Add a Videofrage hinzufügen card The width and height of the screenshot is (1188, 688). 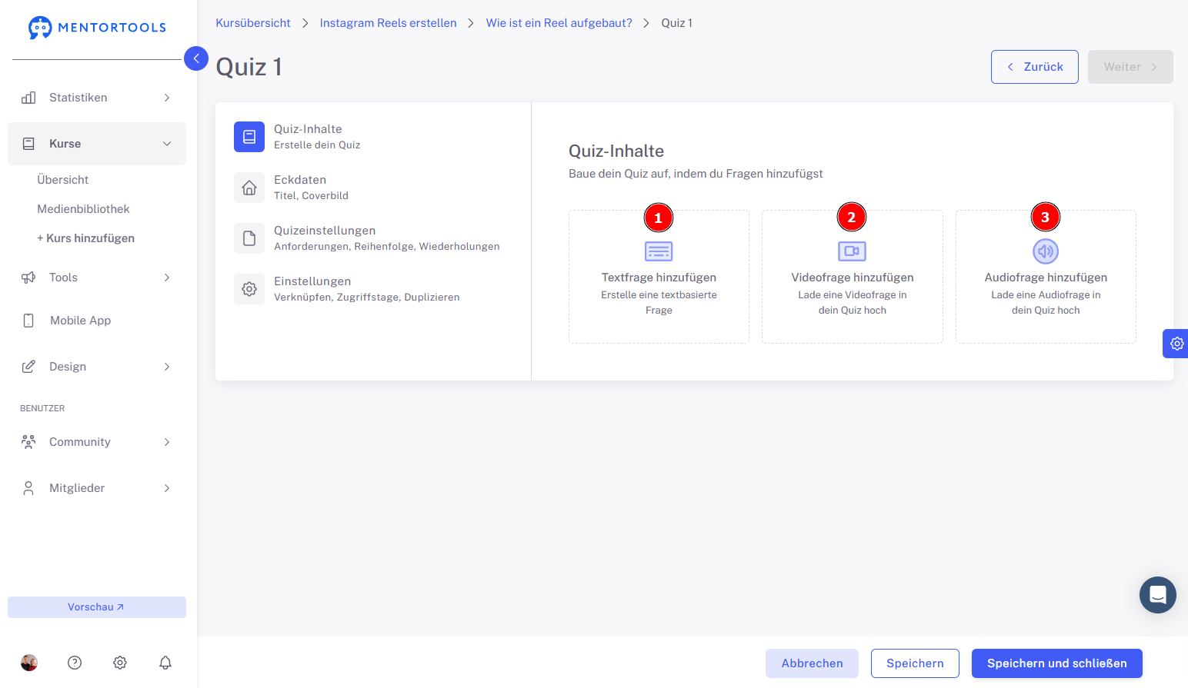pos(853,277)
